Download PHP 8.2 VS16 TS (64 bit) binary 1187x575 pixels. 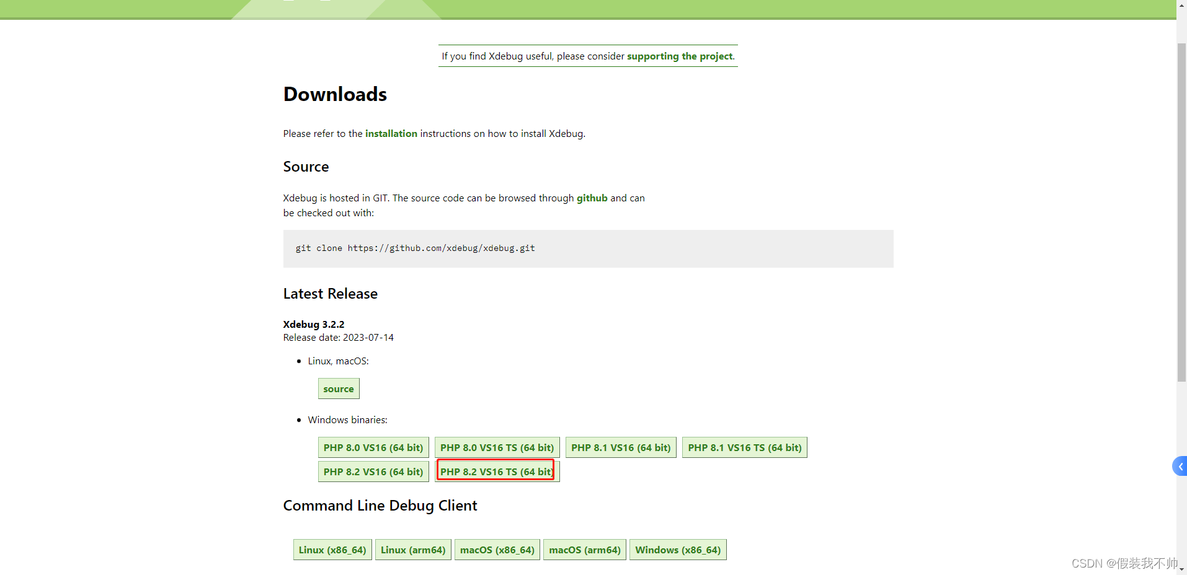497,472
